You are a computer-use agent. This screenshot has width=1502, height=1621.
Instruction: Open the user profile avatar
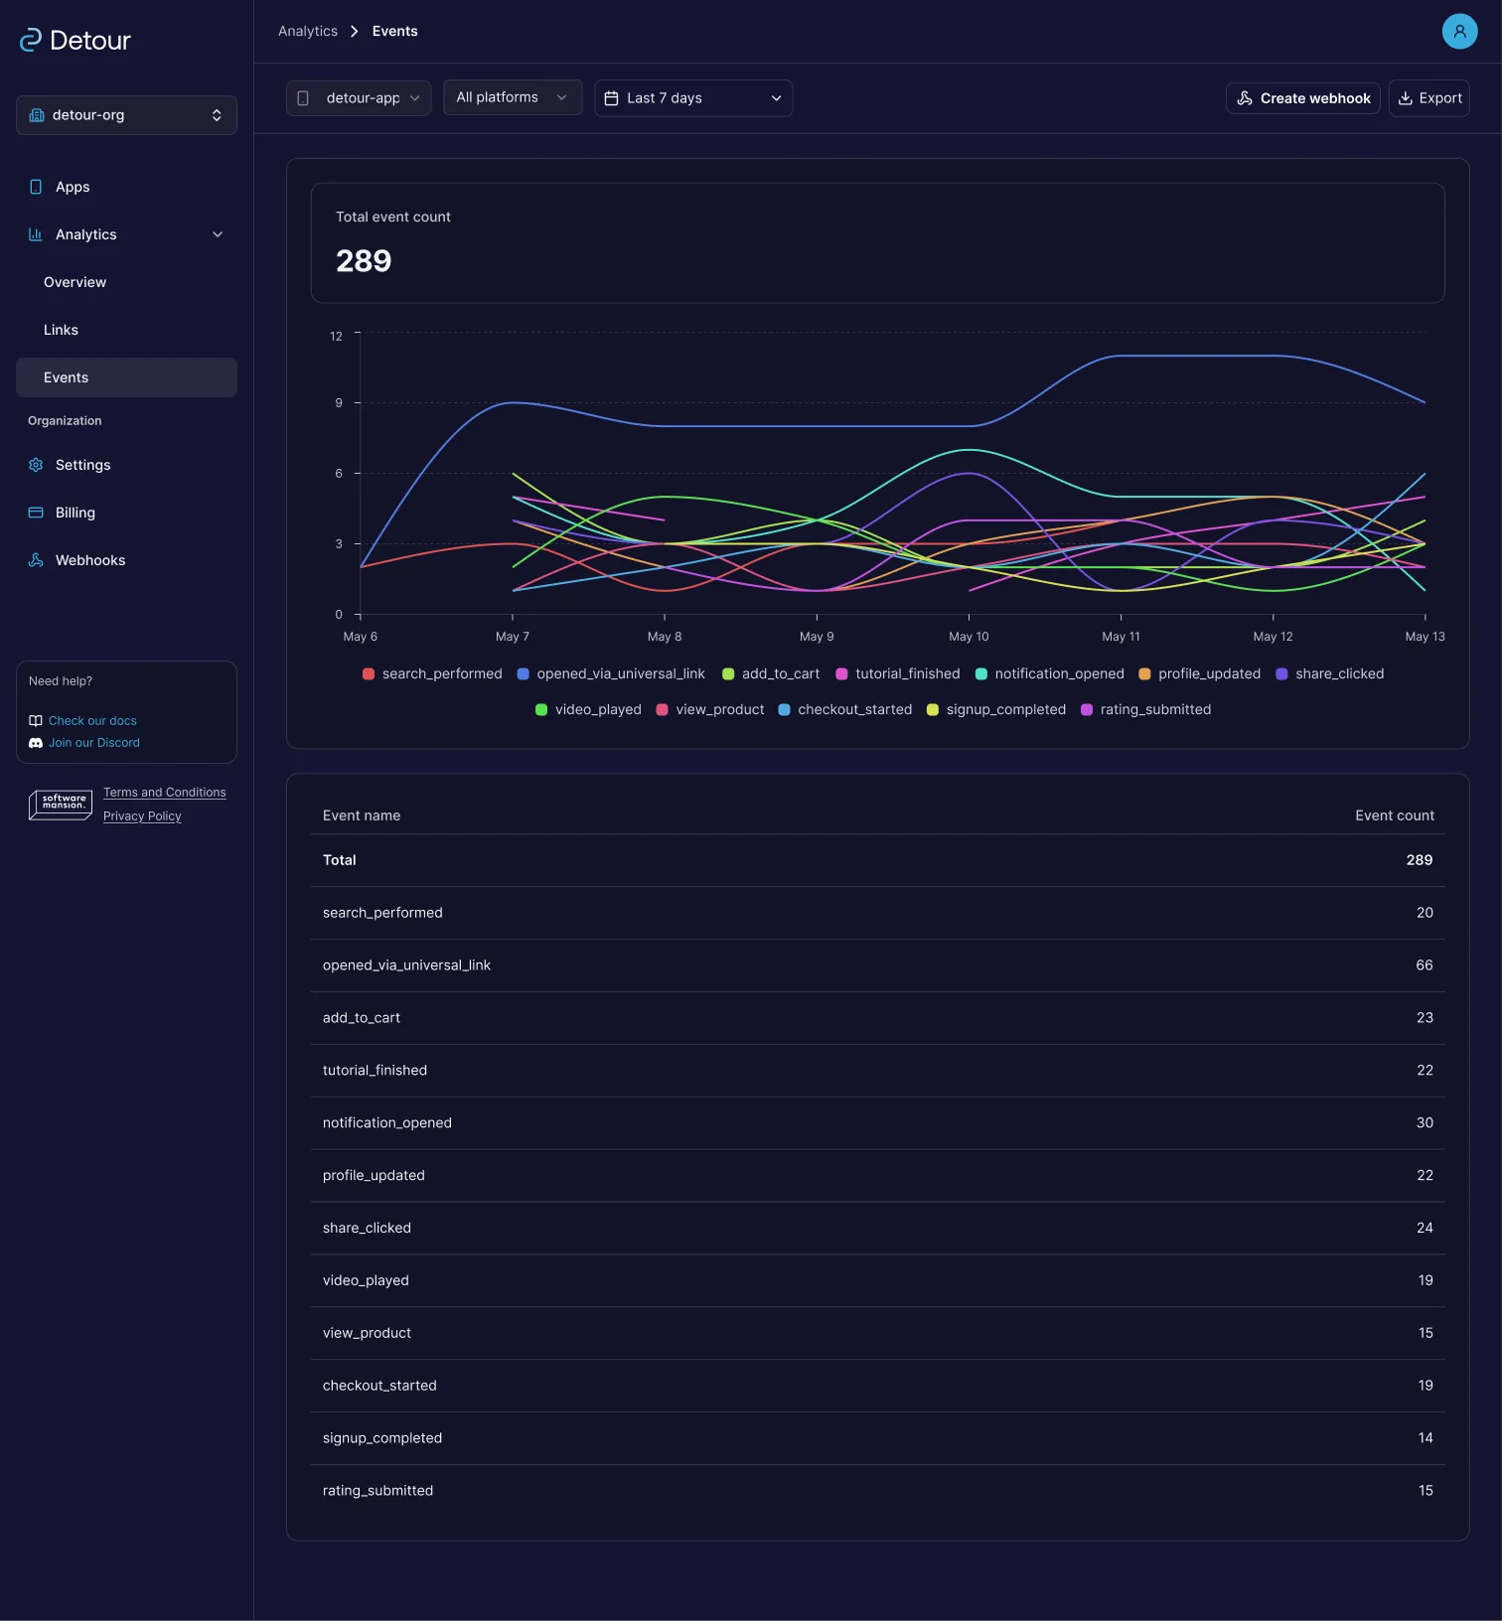[1459, 32]
